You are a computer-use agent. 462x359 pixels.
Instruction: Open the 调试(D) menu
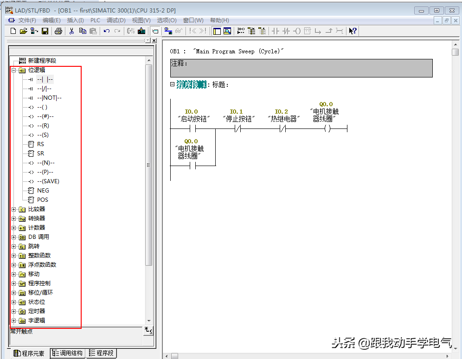(x=116, y=20)
